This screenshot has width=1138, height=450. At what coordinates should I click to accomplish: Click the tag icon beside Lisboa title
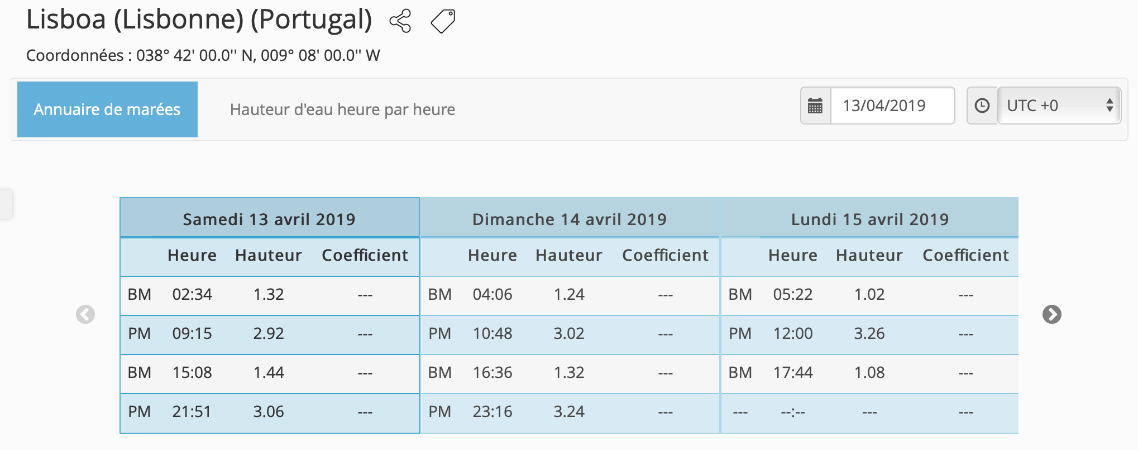[x=443, y=21]
